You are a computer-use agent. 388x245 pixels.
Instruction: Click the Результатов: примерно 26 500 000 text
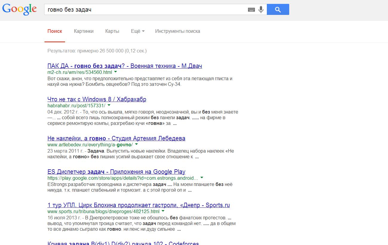[x=97, y=51]
